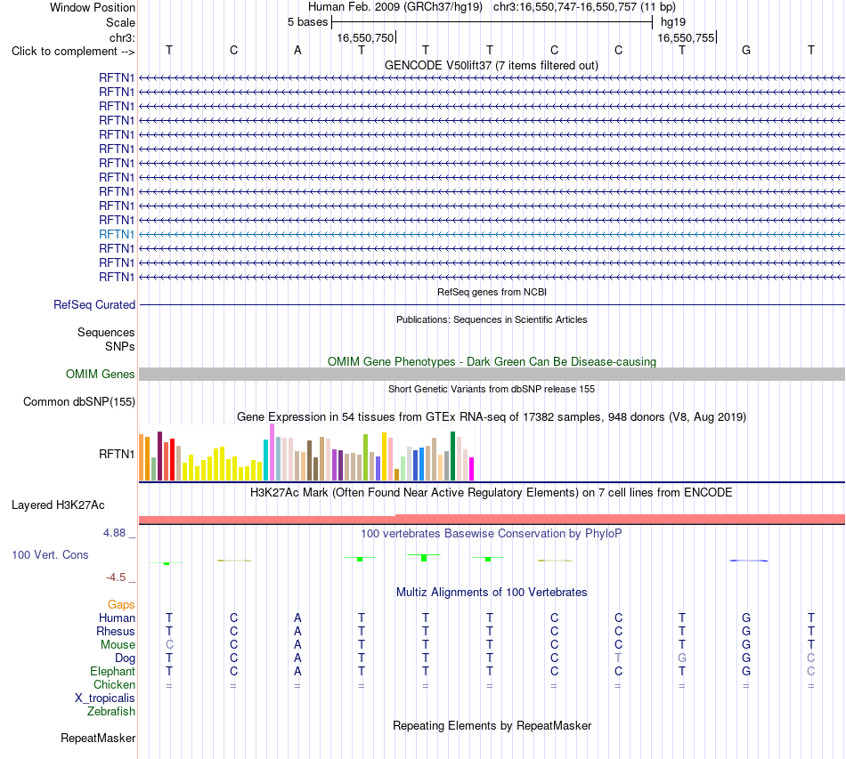Screen dimensions: 846x759
Task: Open the 'RepeatMasker' track label
Action: pos(98,738)
